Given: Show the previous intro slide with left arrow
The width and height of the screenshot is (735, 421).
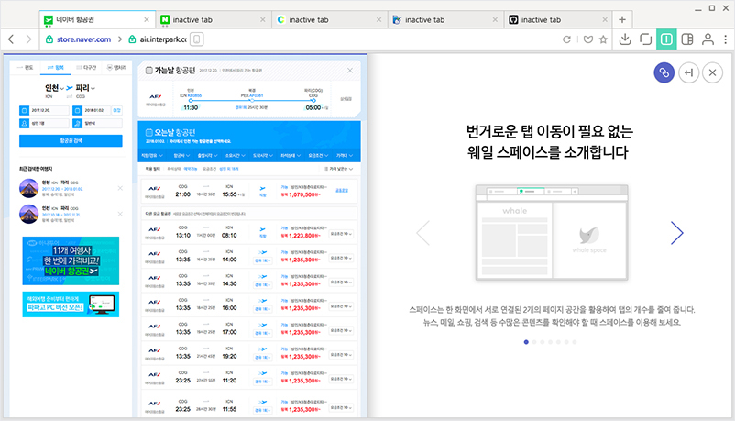Looking at the screenshot, I should click(423, 233).
